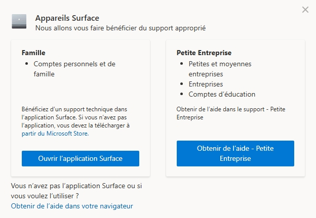Click the bullet dot before 'Comptes d'éducation'
Image resolution: width=316 pixels, height=218 pixels.
(182, 94)
